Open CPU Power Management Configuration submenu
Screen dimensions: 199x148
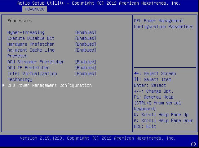[x=50, y=85]
